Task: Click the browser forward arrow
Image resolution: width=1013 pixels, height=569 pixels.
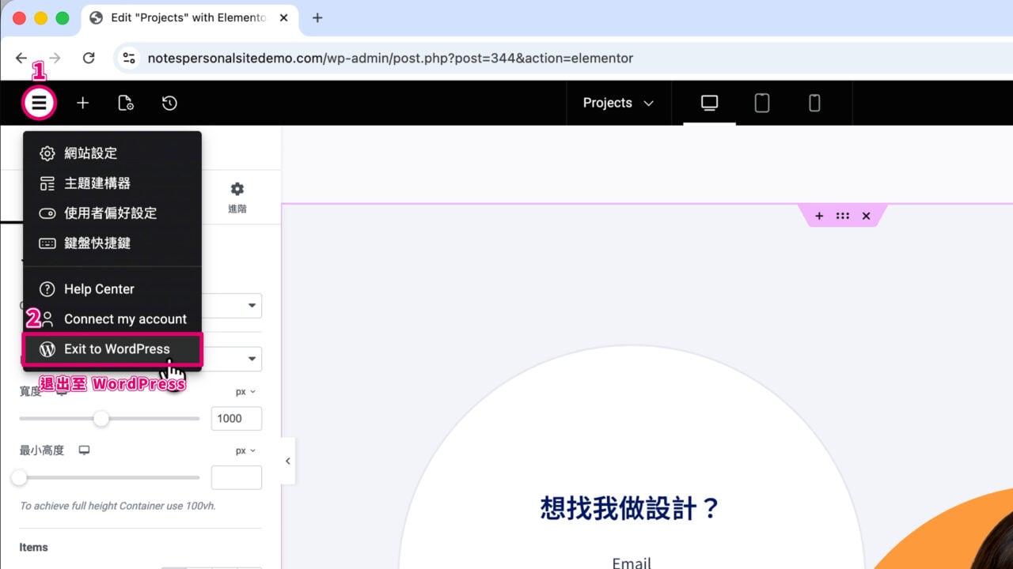Action: coord(55,58)
